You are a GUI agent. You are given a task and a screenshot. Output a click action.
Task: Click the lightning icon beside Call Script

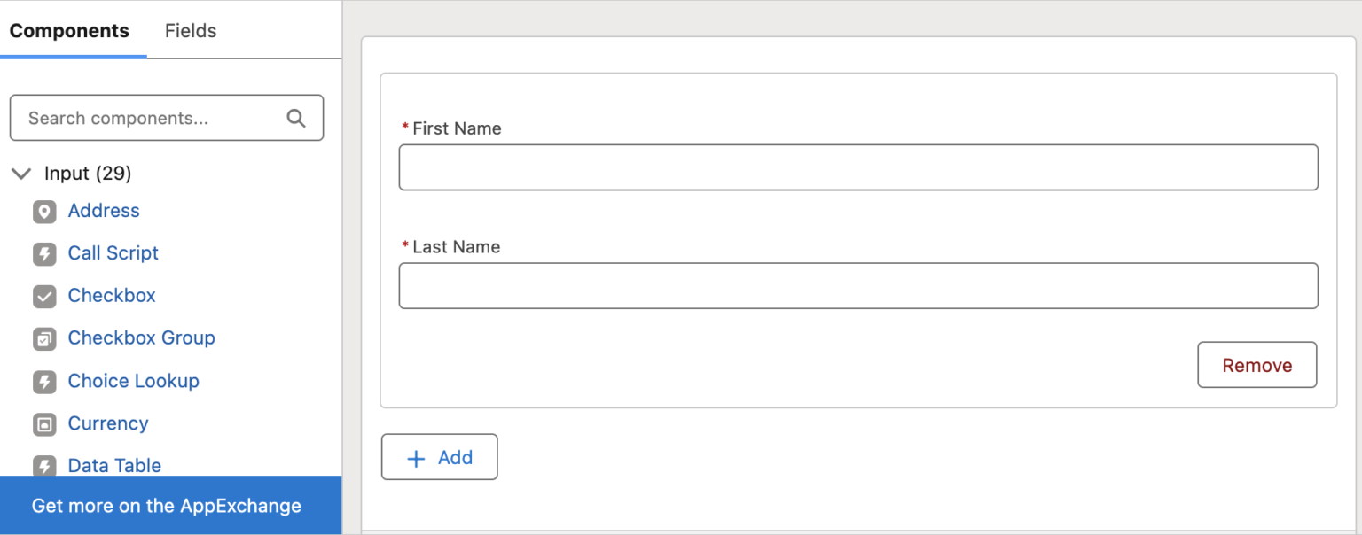44,254
